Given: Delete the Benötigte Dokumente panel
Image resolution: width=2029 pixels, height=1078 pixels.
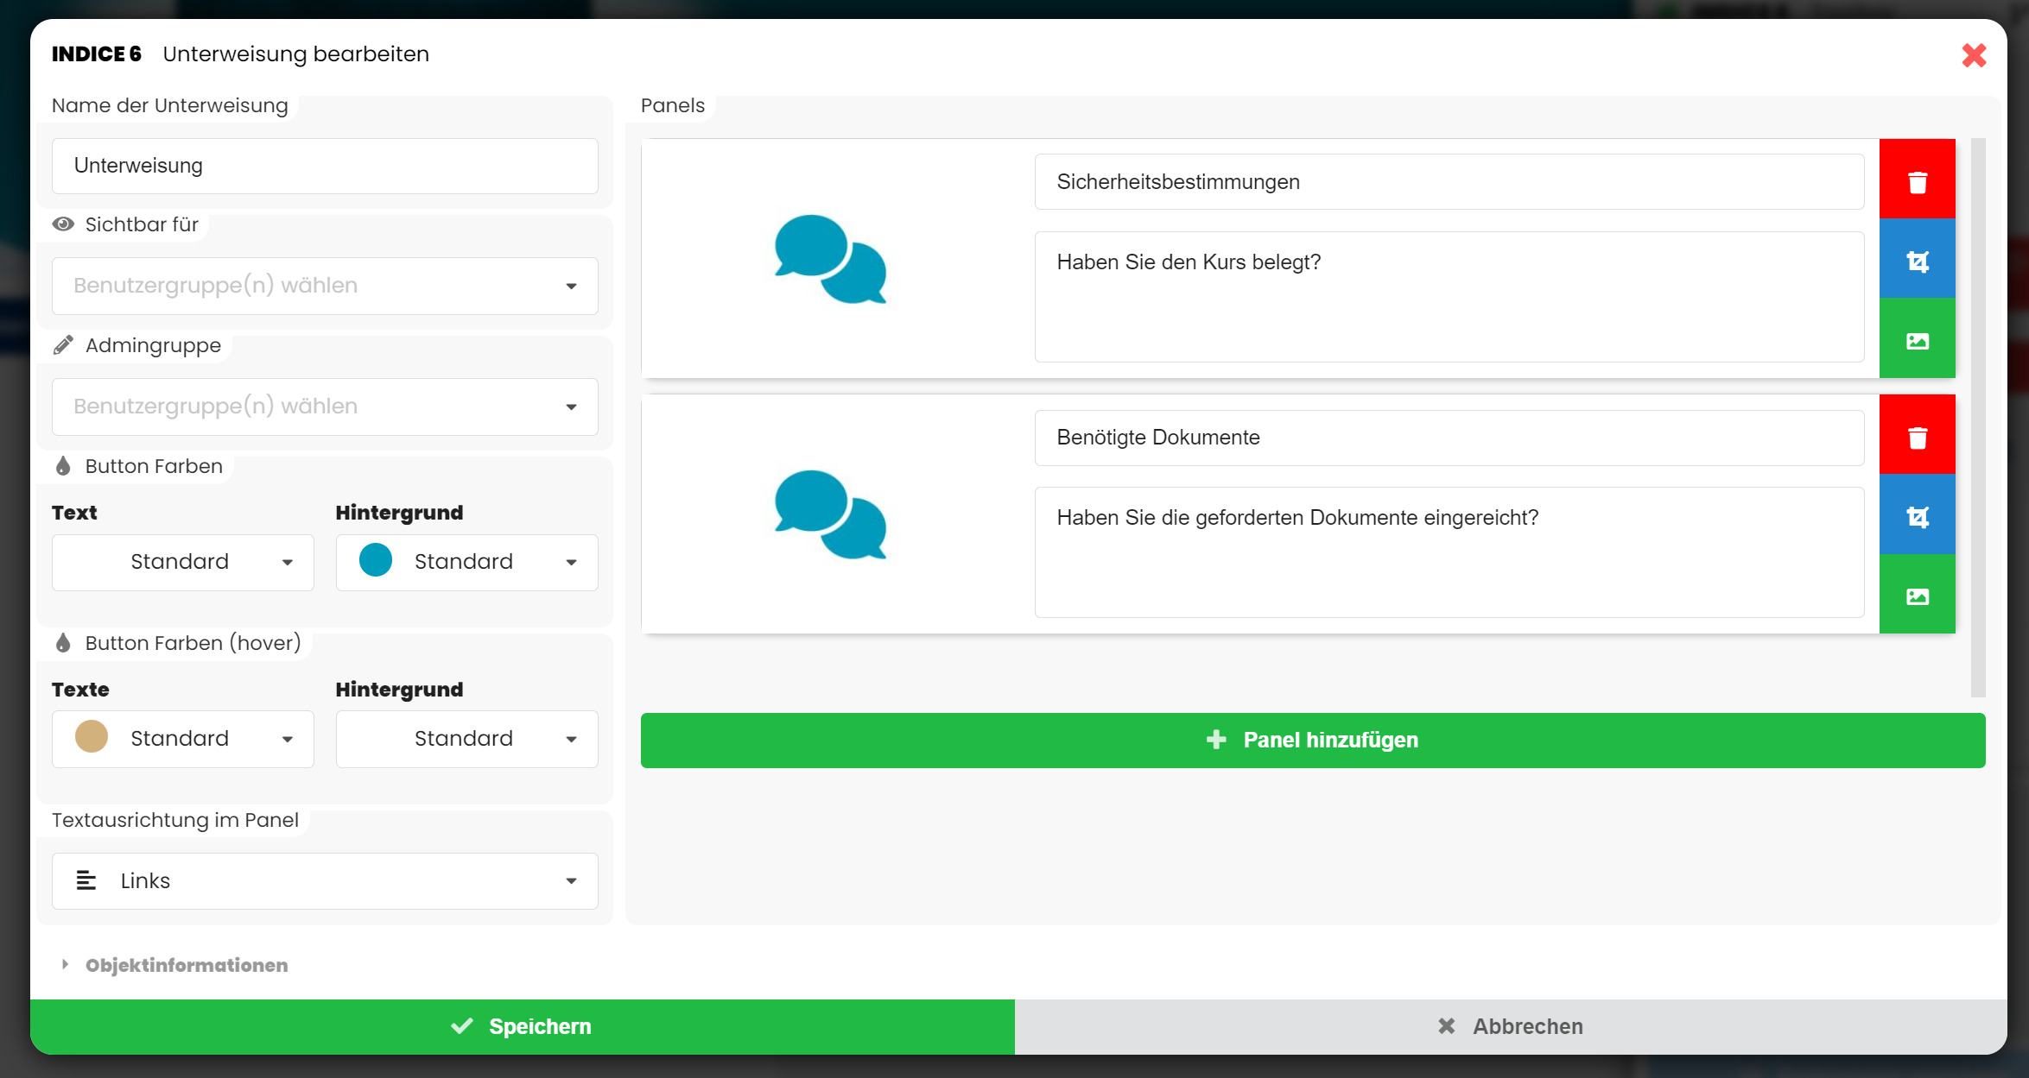Looking at the screenshot, I should pyautogui.click(x=1917, y=436).
